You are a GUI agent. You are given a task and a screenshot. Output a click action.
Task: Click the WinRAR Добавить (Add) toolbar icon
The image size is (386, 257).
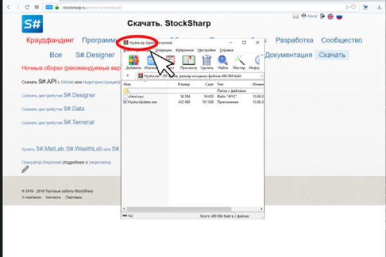pyautogui.click(x=134, y=63)
